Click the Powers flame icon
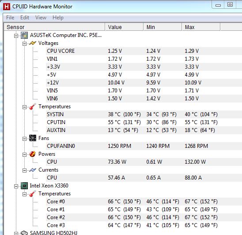The image size is (242, 235). pyautogui.click(x=33, y=154)
